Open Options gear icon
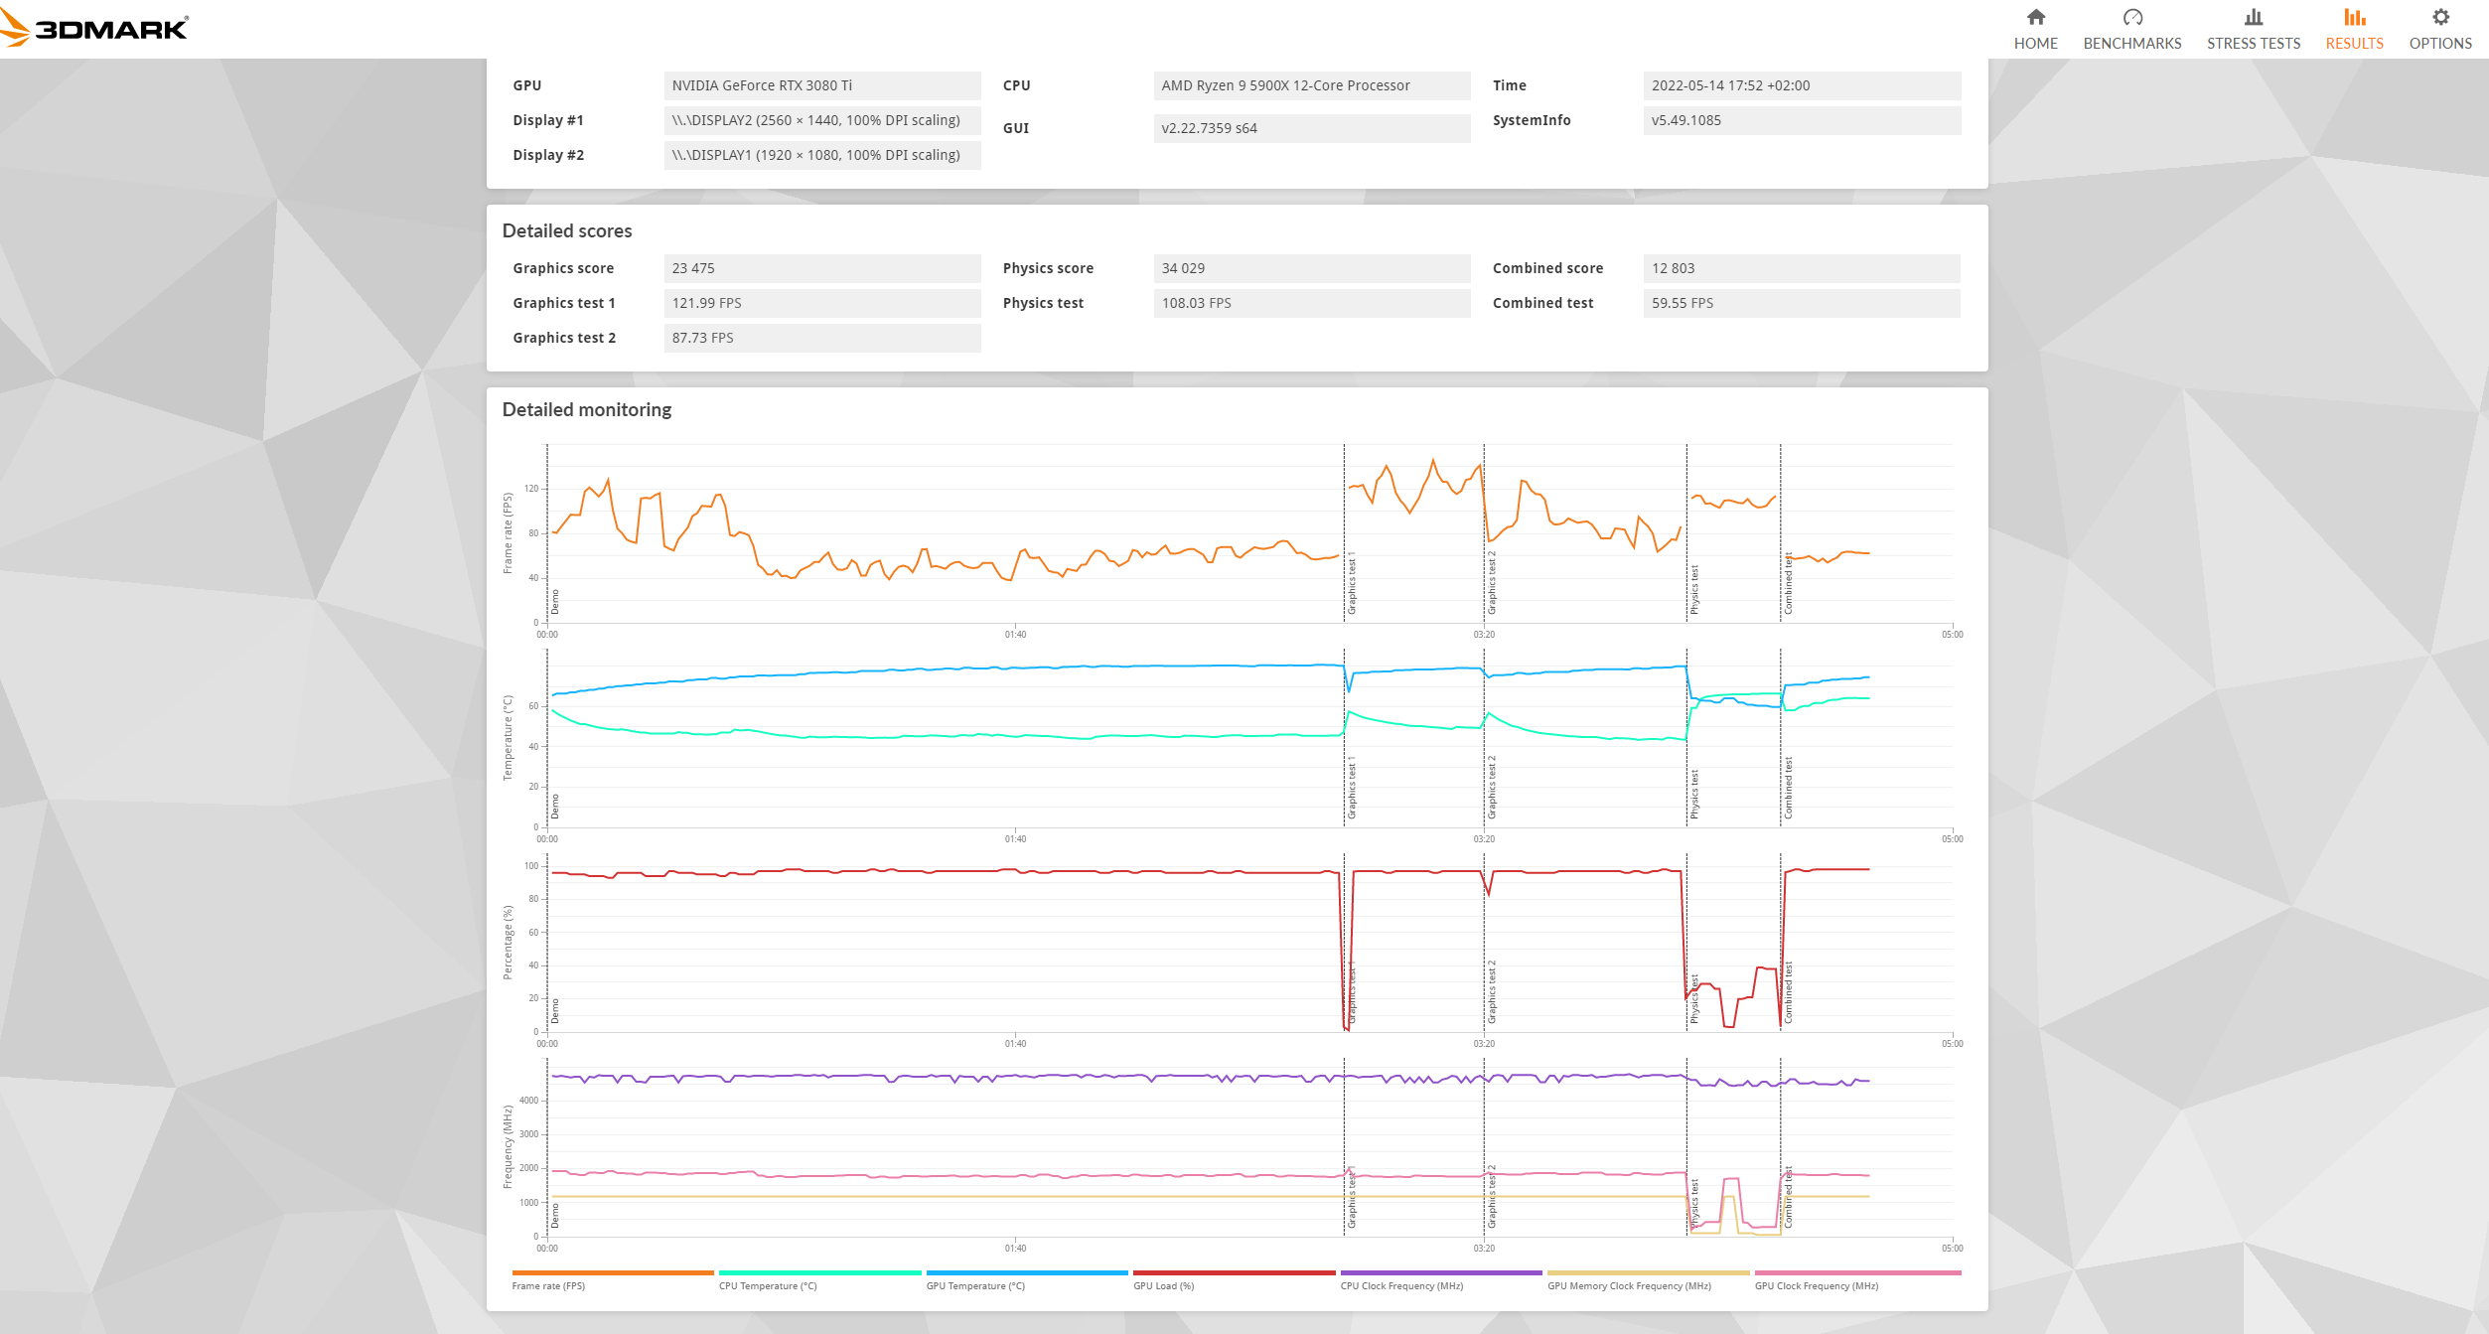This screenshot has height=1334, width=2489. click(2439, 18)
